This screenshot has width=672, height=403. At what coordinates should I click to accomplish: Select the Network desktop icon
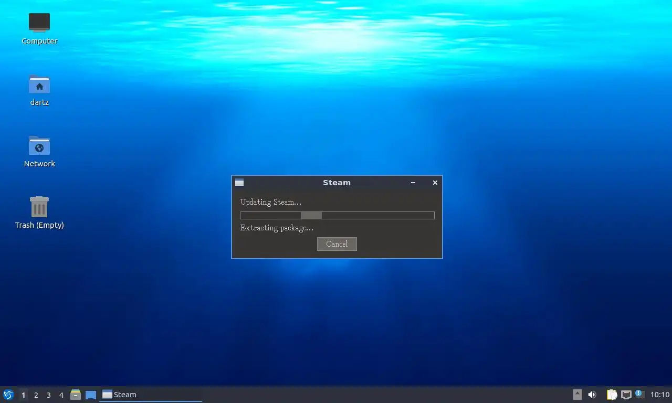(x=39, y=152)
